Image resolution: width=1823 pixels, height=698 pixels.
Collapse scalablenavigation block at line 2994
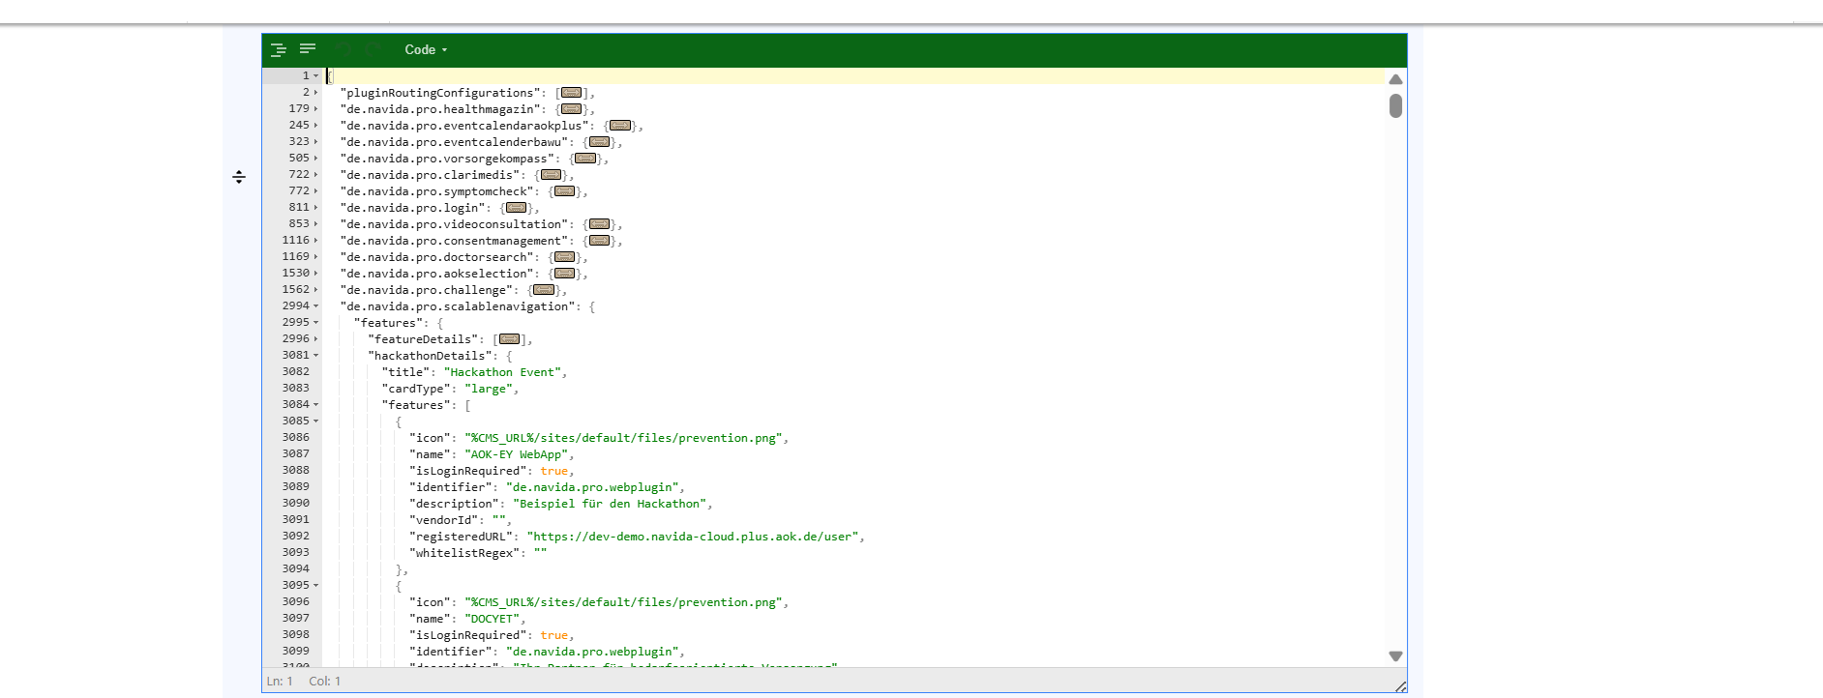[x=315, y=306]
